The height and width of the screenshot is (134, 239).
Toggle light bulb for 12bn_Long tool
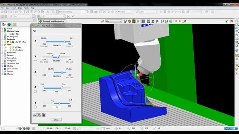tap(10, 50)
